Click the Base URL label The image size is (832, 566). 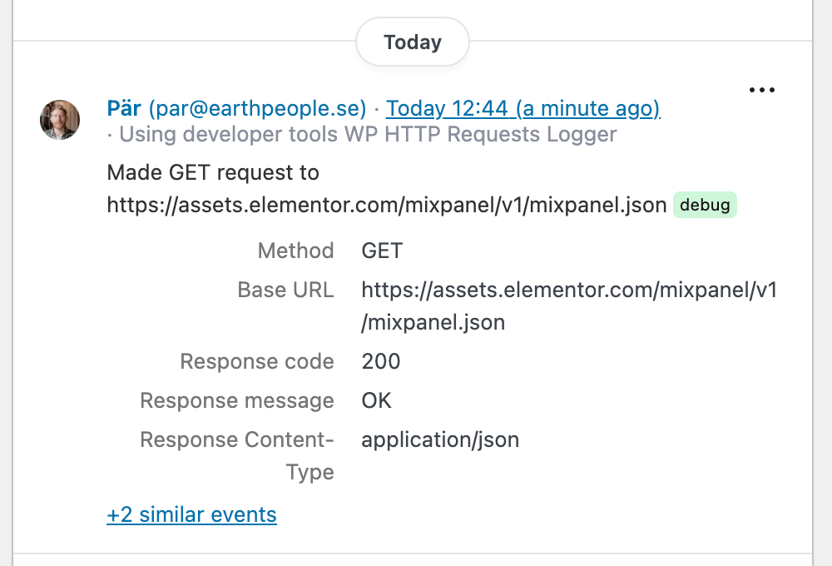[x=285, y=290]
